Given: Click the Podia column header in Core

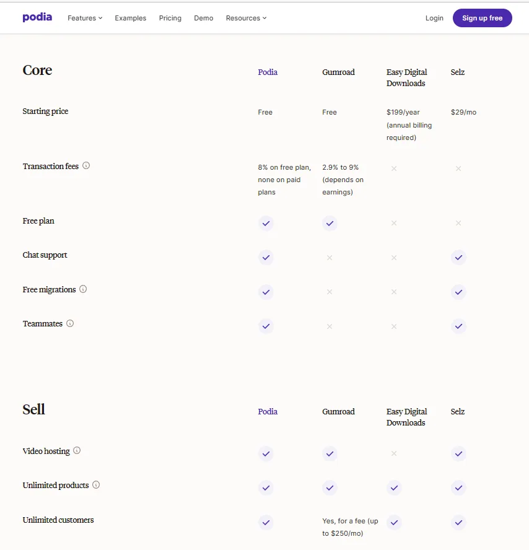Looking at the screenshot, I should tap(268, 72).
